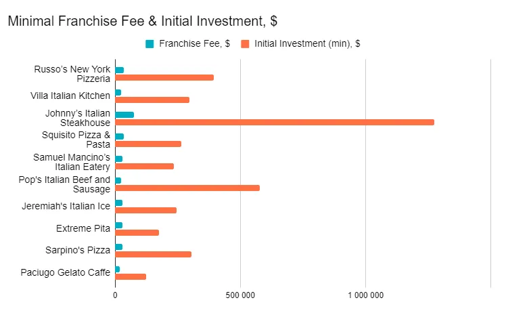The image size is (506, 315).
Task: Click Russo's New York Pizzeria orange bar
Action: click(164, 77)
